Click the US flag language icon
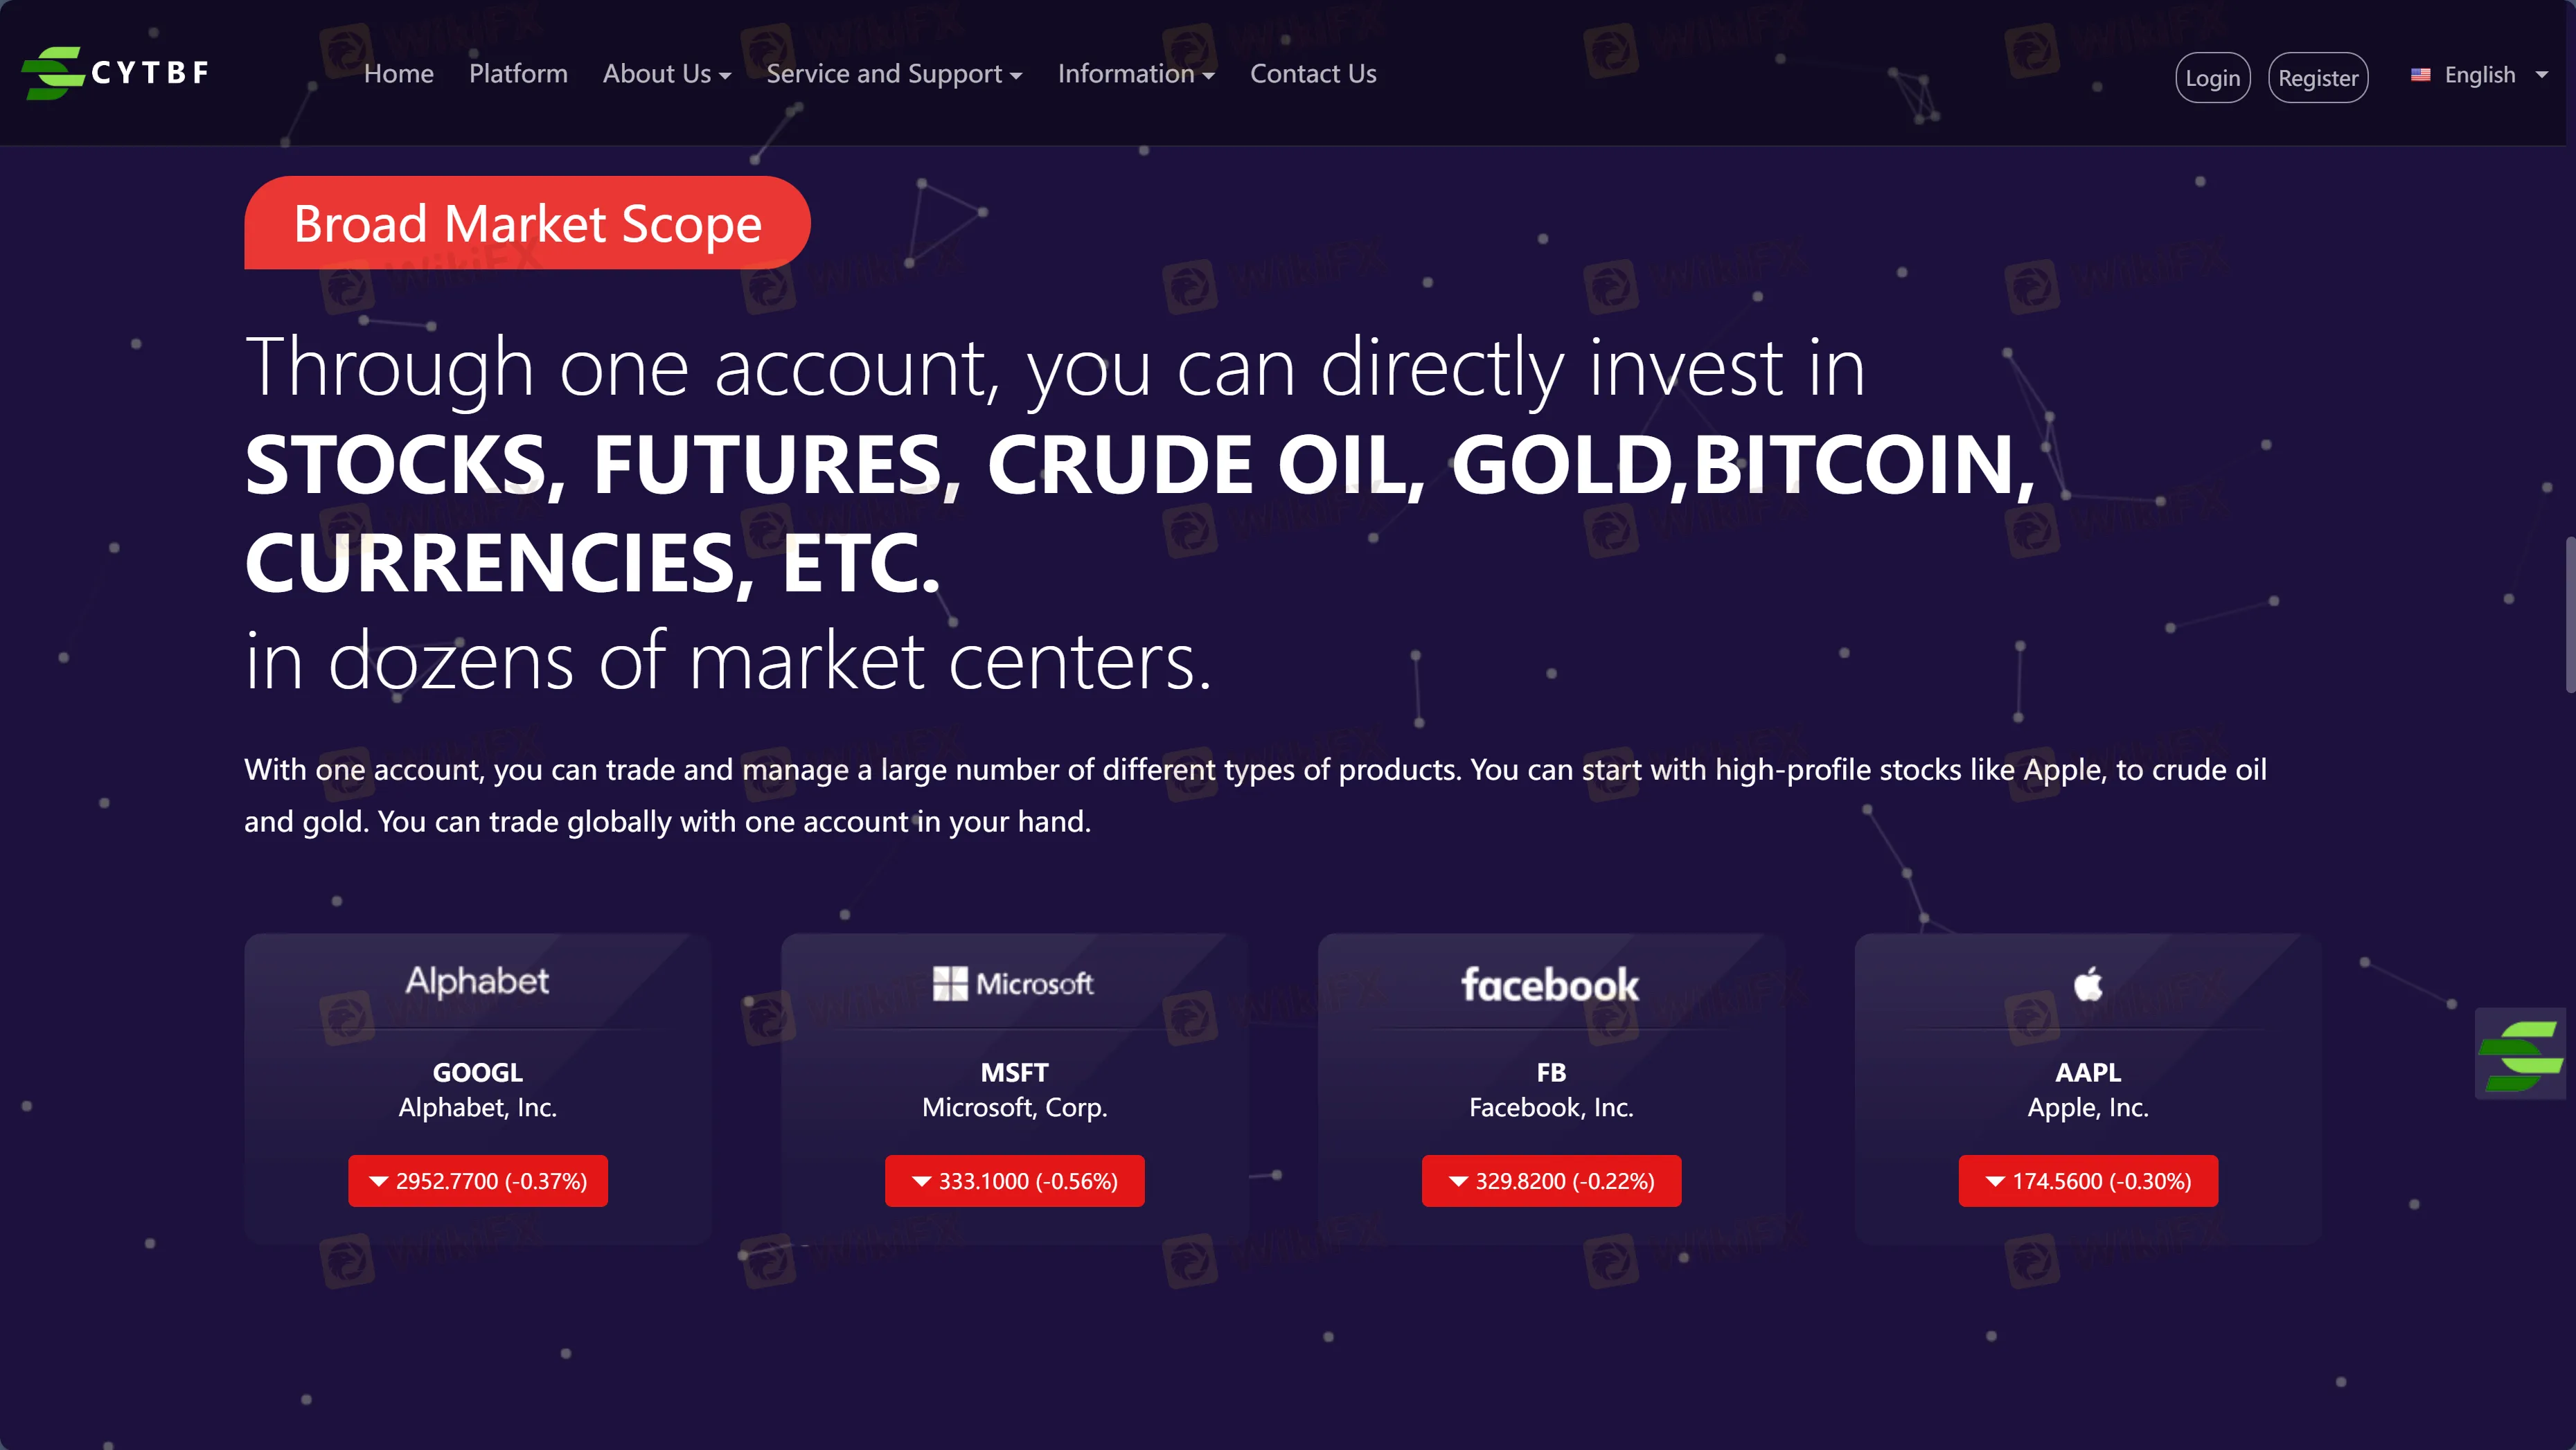Screen dimensions: 2576x1450 coord(2421,75)
